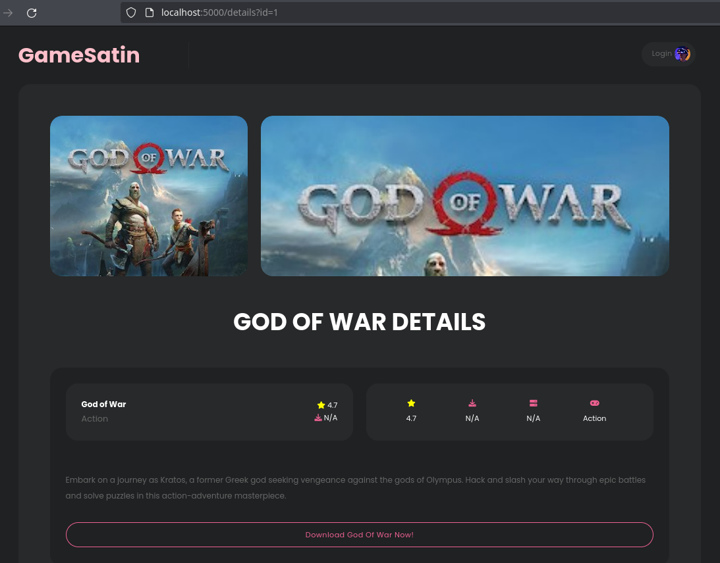Image resolution: width=720 pixels, height=563 pixels.
Task: Reload the page with browser refresh icon
Action: click(32, 13)
